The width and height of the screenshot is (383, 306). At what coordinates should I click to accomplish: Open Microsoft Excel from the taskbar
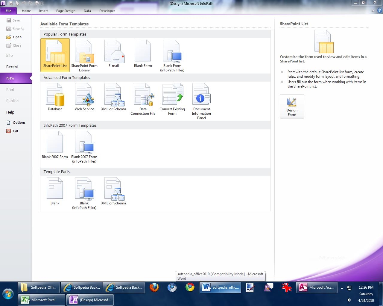pos(42,300)
